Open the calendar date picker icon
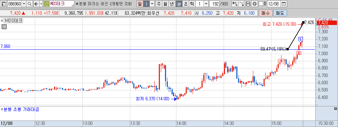This screenshot has width=338, height=127. (284, 4)
